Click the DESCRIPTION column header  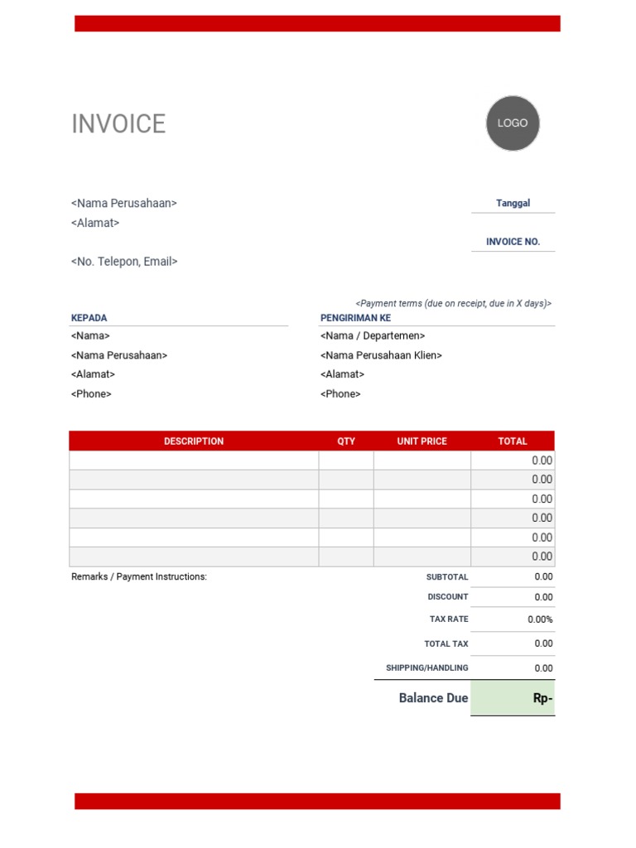click(194, 441)
